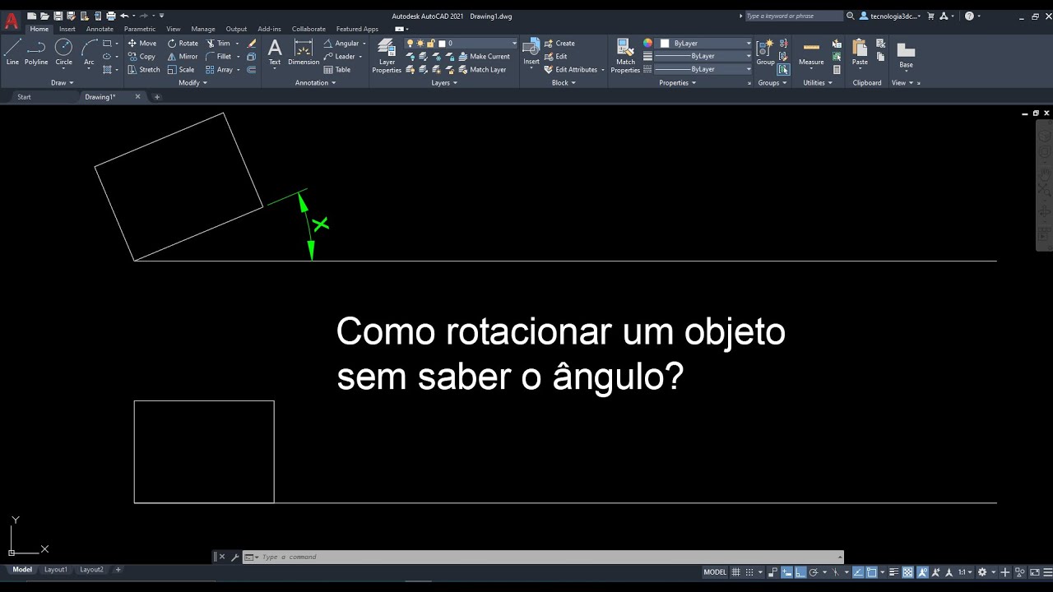Click the Mirror tool
The height and width of the screenshot is (592, 1053).
[x=183, y=57]
